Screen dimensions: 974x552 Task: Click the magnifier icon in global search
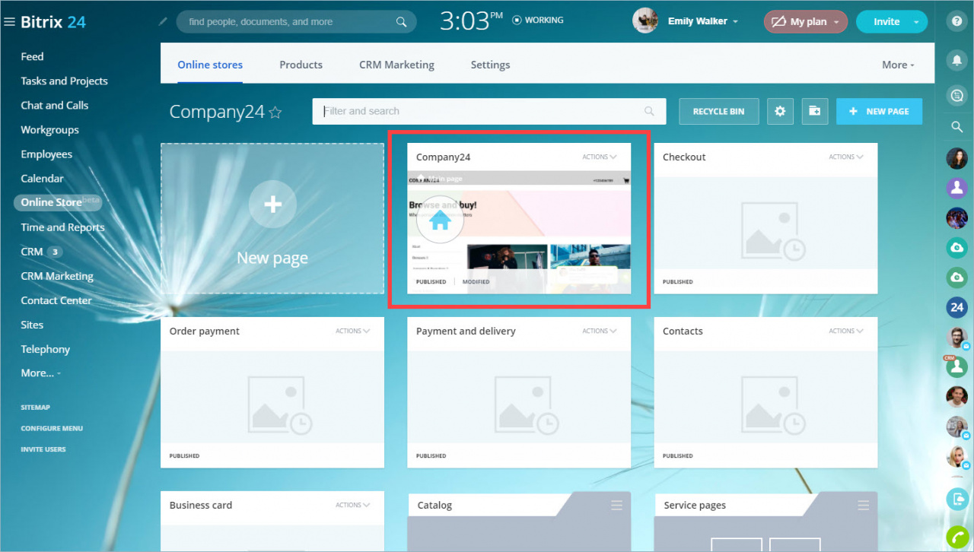click(402, 22)
